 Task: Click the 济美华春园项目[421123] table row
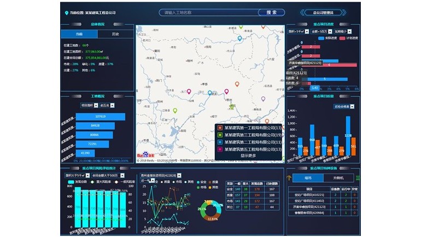point(323,207)
